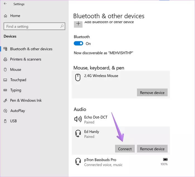Click the Bluetooth & other devices page title
195x177 pixels.
[109, 16]
